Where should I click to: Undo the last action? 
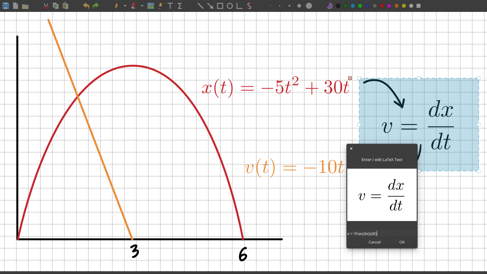(x=86, y=6)
